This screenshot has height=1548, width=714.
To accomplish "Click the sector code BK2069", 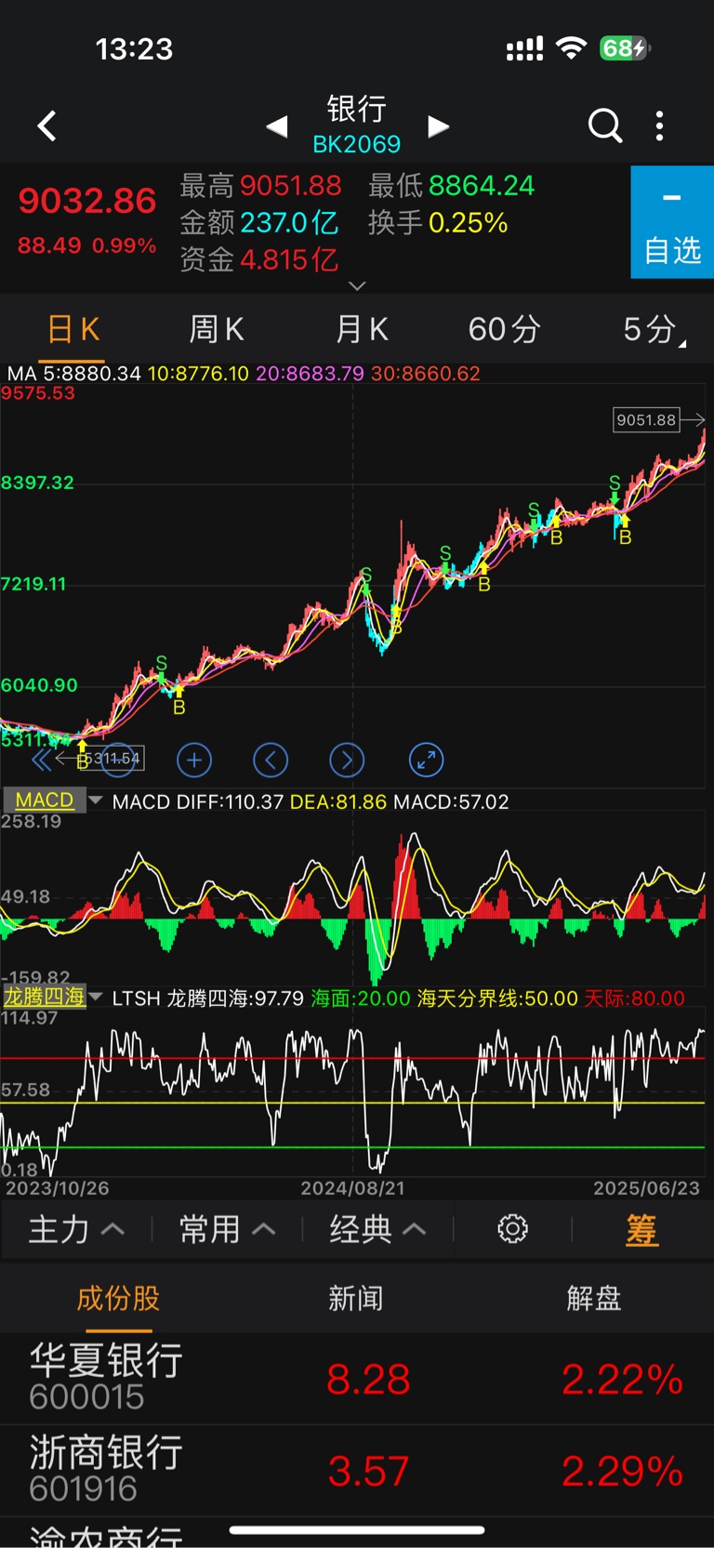I will point(357,144).
